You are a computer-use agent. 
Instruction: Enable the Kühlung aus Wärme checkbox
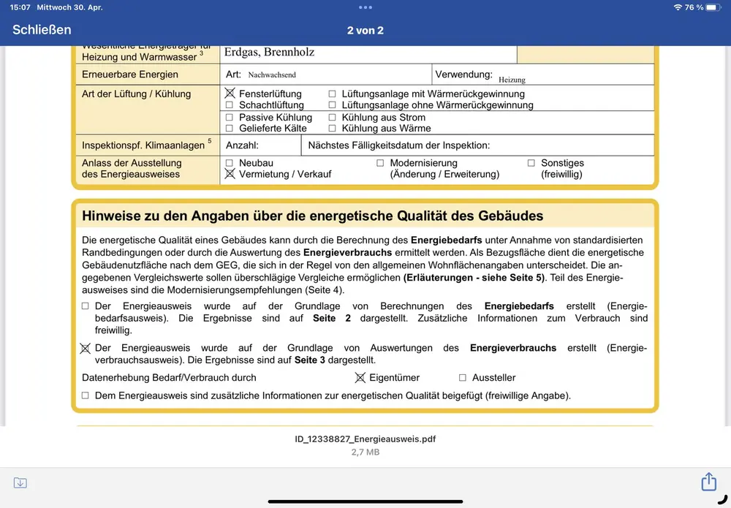coord(332,128)
